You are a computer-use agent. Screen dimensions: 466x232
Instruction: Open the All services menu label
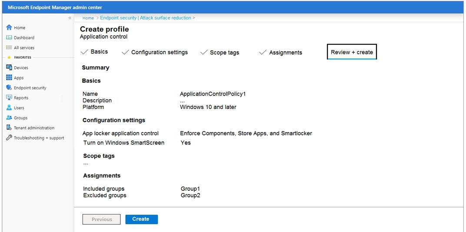click(x=24, y=48)
